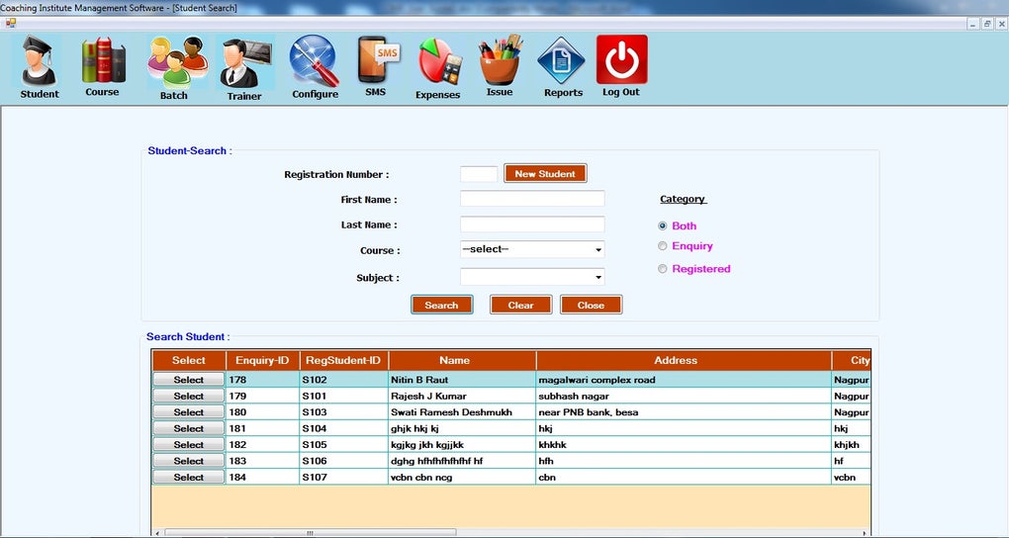Open the Course books icon
This screenshot has height=538, width=1009.
(x=103, y=60)
